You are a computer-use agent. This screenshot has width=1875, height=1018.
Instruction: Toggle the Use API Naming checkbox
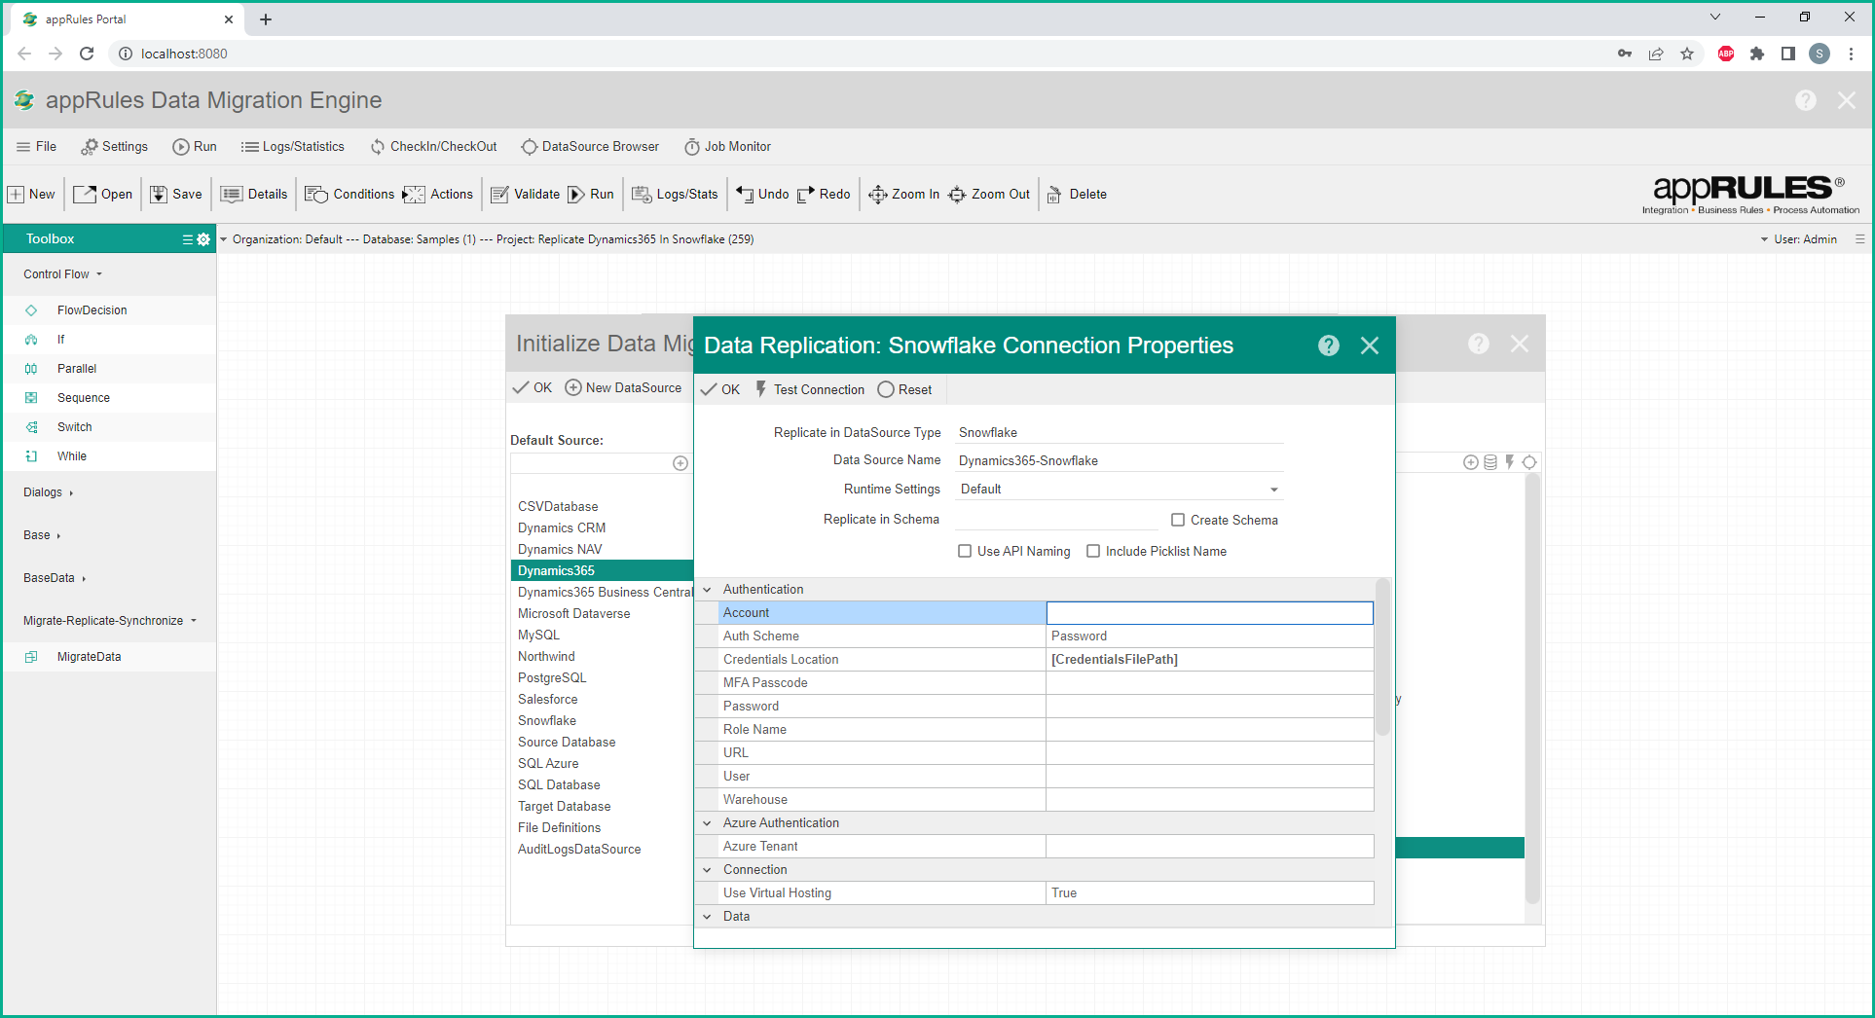[x=965, y=551]
